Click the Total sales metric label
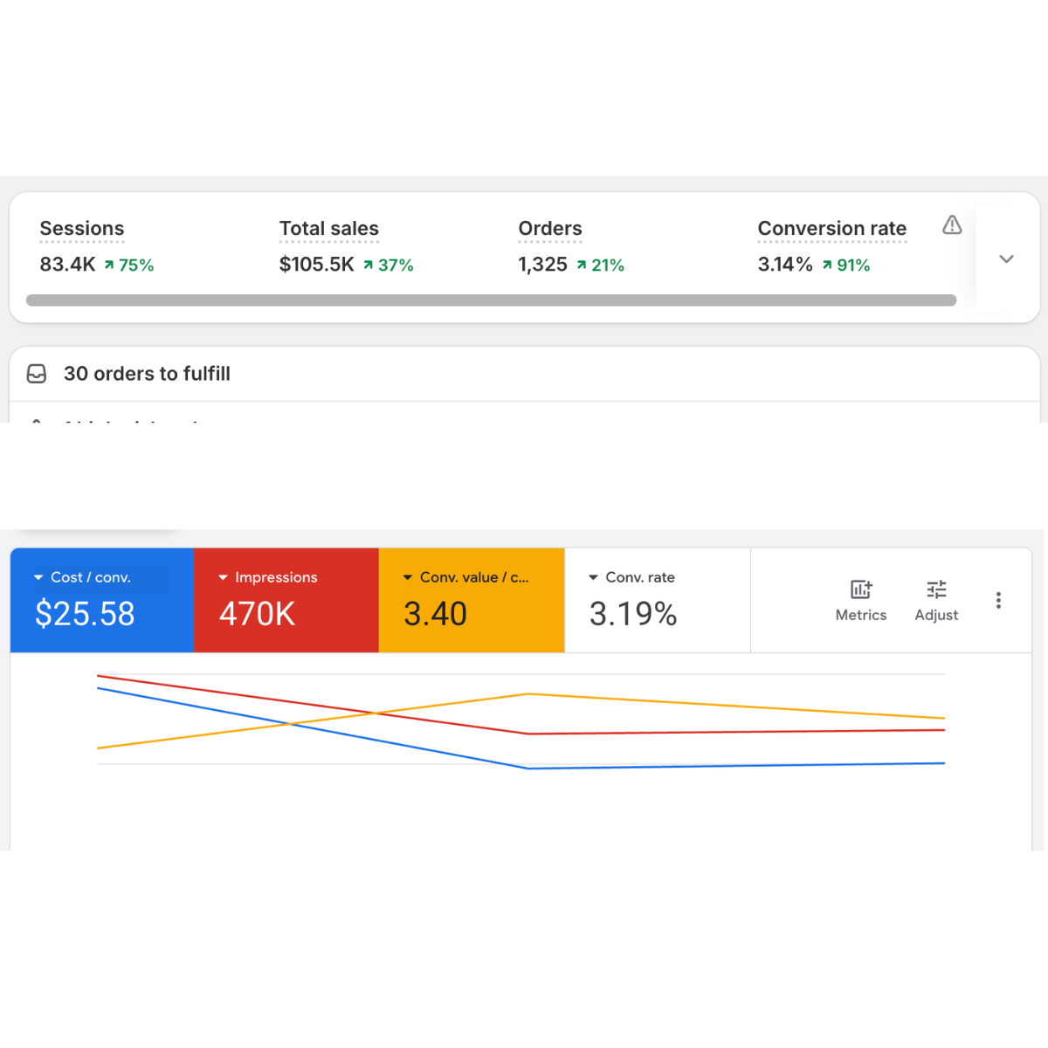The height and width of the screenshot is (1048, 1048). pyautogui.click(x=329, y=228)
